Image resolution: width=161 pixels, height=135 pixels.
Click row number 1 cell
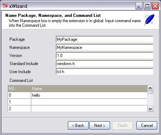click(19, 102)
